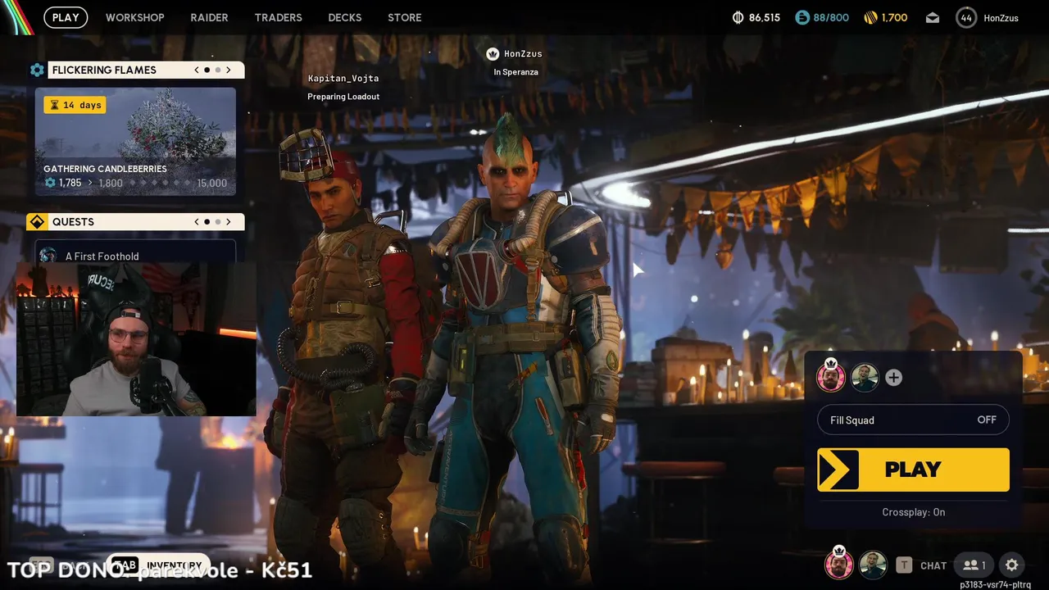Click the streamer webcam overlay

[136, 339]
